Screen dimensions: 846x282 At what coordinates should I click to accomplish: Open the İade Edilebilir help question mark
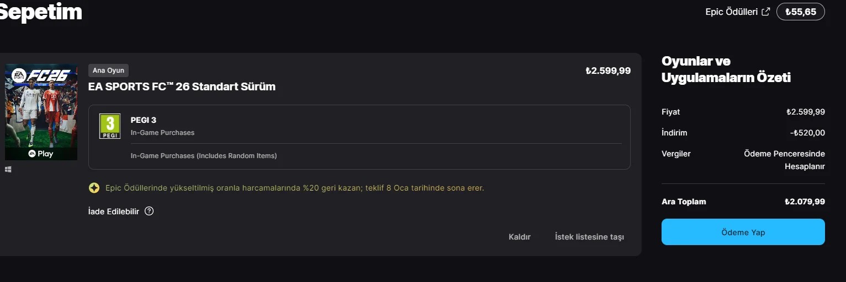click(x=149, y=211)
